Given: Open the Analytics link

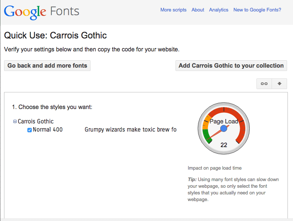Looking at the screenshot, I should click(x=219, y=10).
